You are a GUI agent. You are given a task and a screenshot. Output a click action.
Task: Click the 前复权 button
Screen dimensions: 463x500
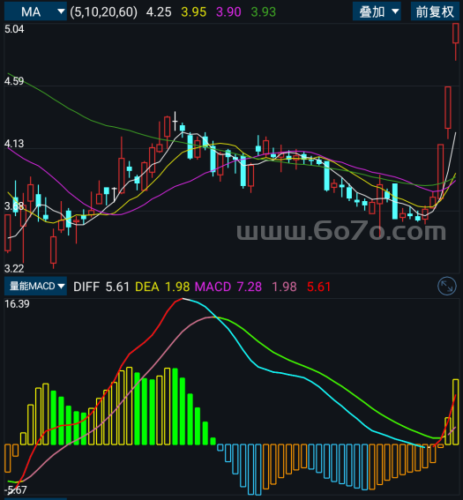point(435,11)
